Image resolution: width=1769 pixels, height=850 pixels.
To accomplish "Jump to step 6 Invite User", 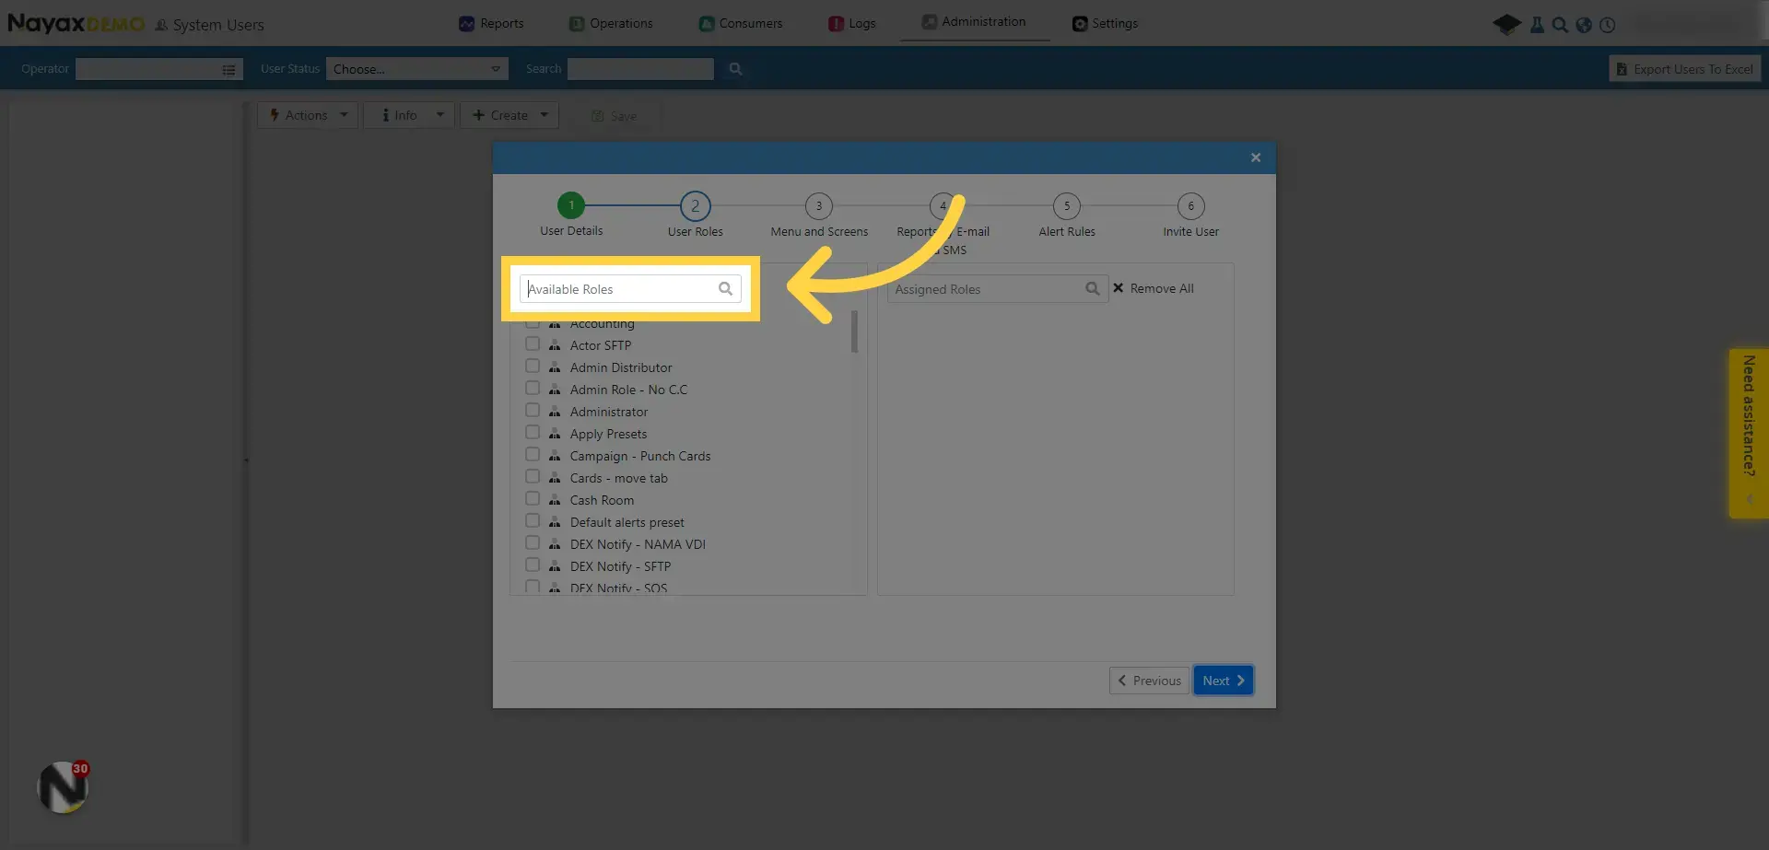I will [1190, 206].
